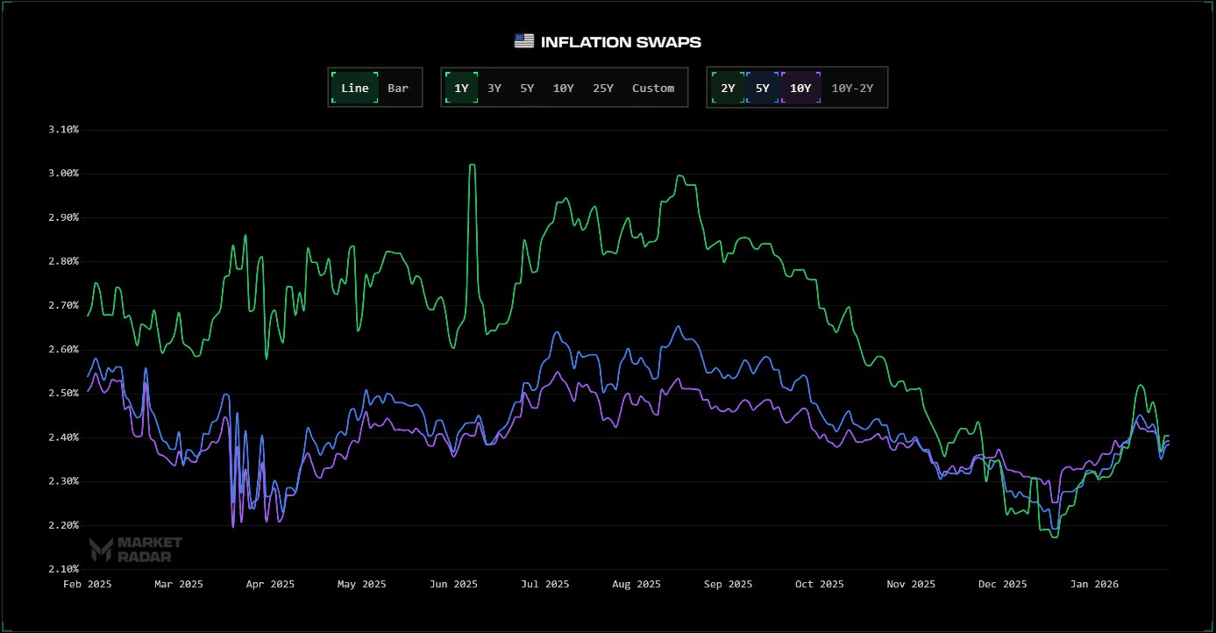Click the green line's June 2025 spike peak

click(x=473, y=165)
